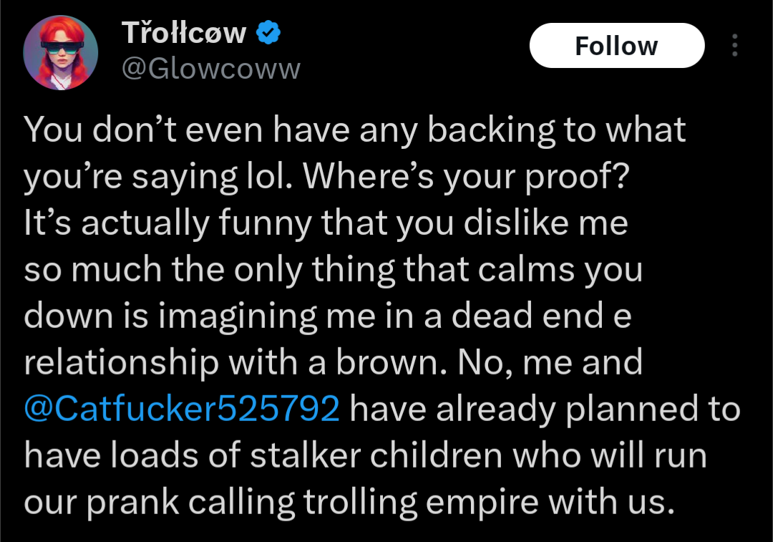Click the line "so much the only thing"
The height and width of the screenshot is (542, 773).
(333, 270)
